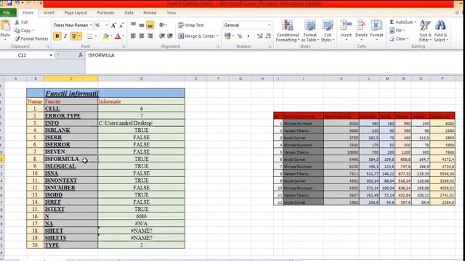Viewport: 465px width, 261px height.
Task: Increase cell indent
Action: pos(170,36)
